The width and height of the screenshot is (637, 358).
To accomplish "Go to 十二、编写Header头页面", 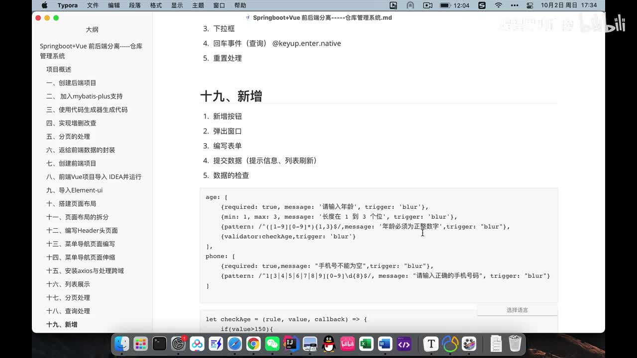I will point(82,230).
